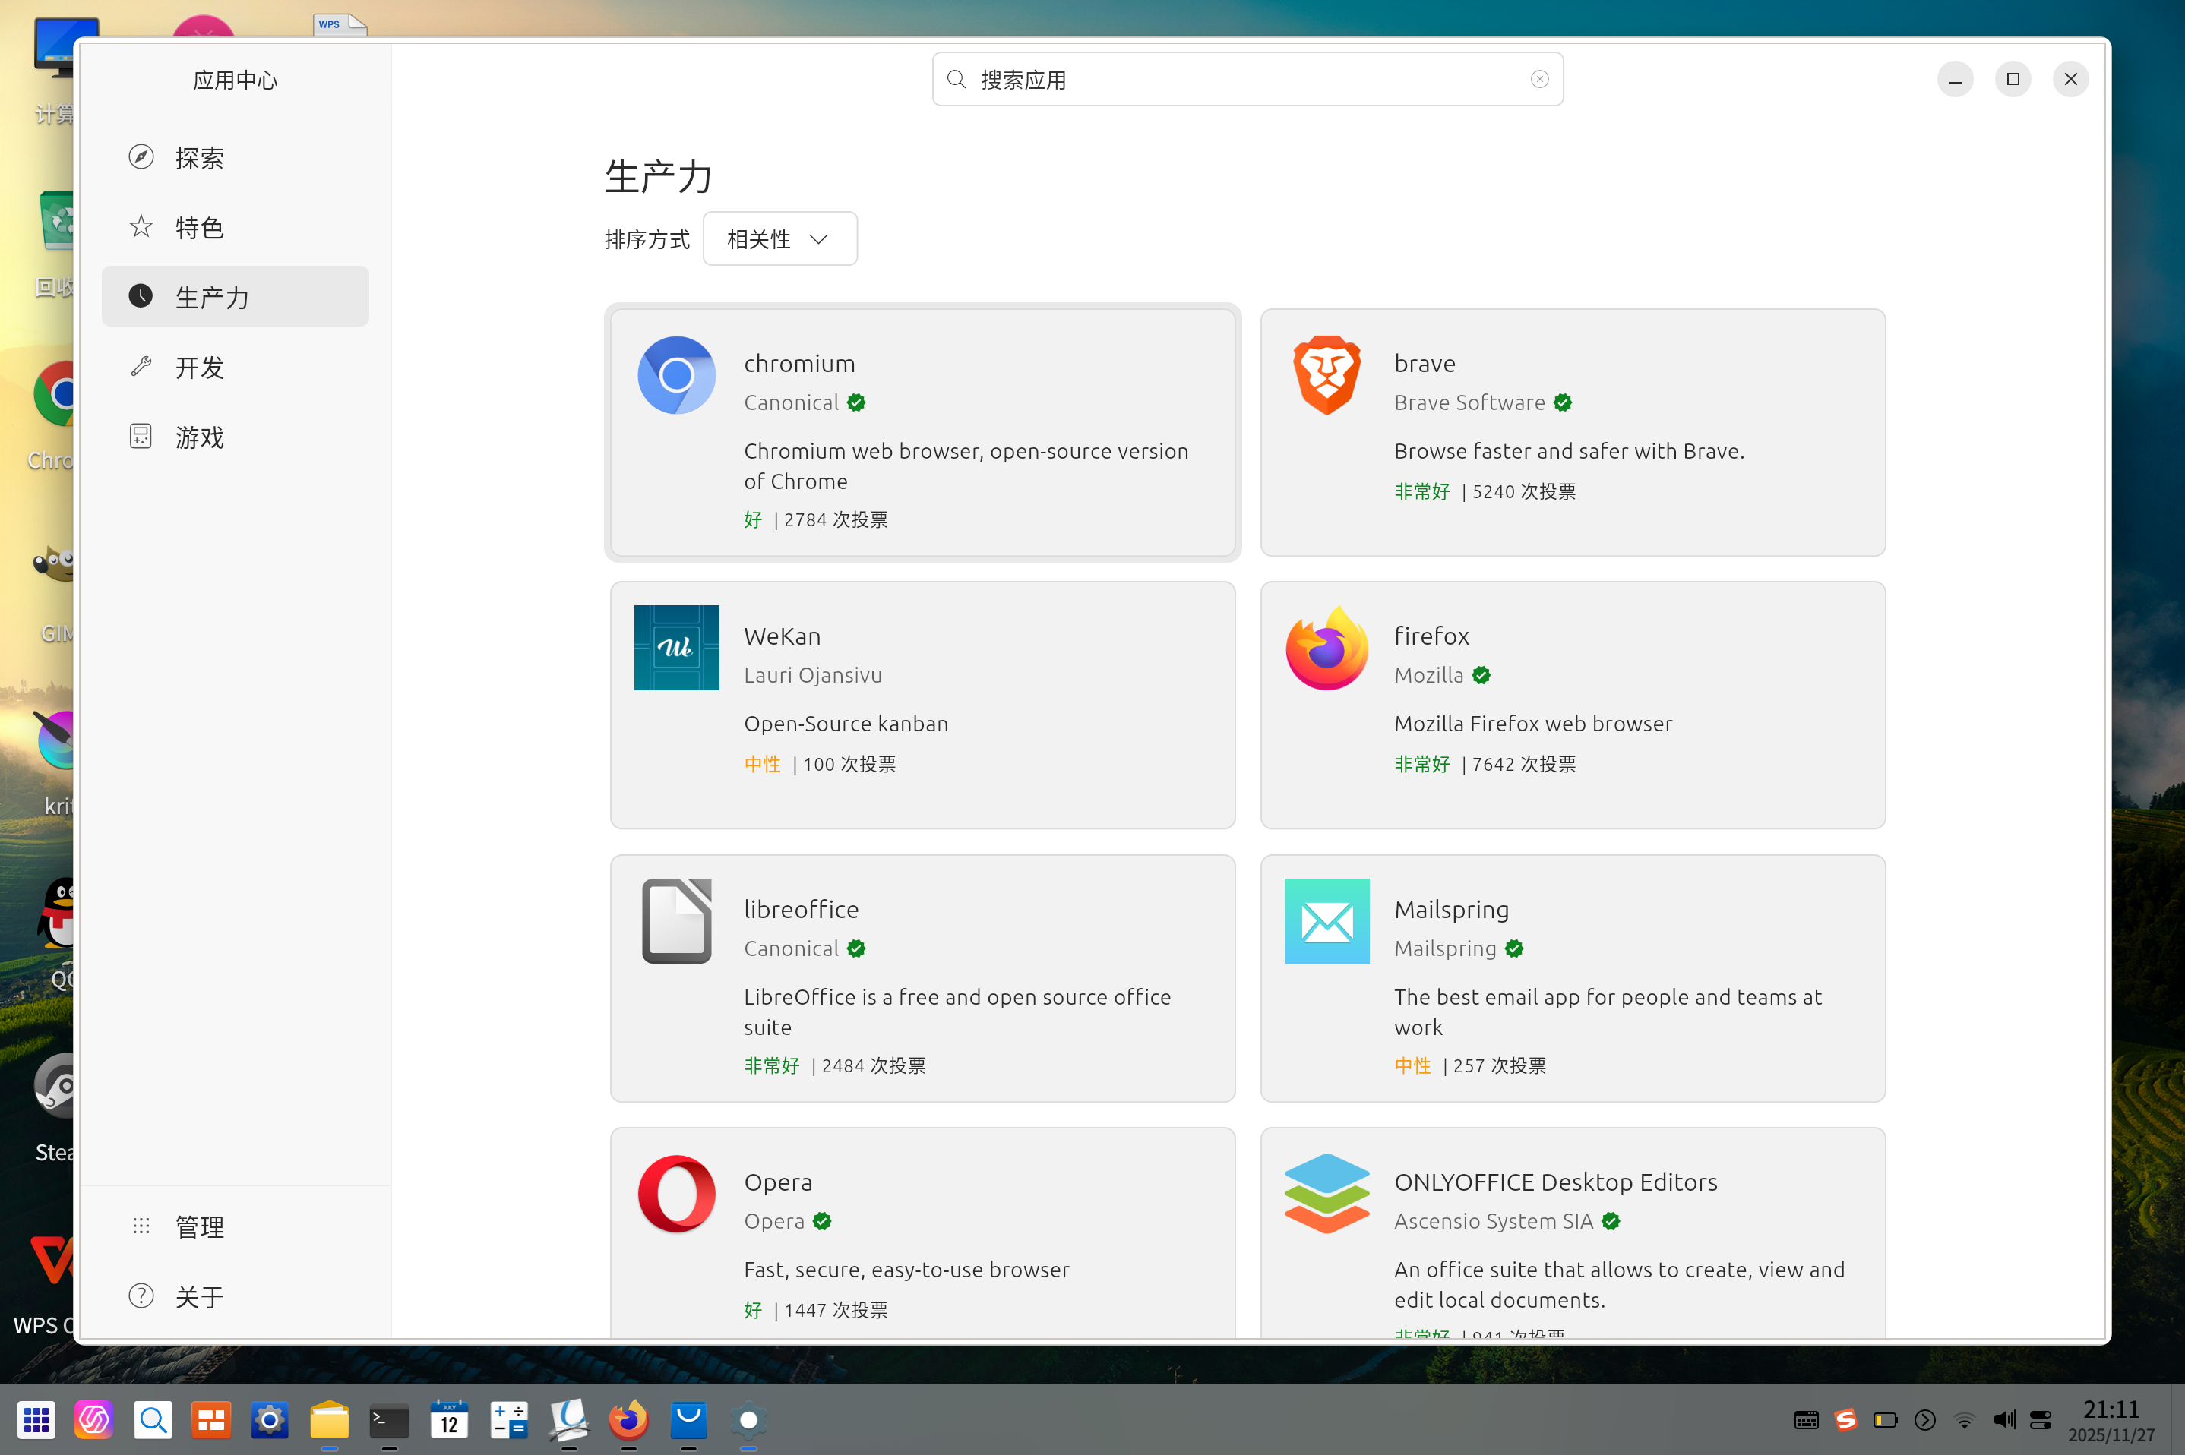Open the Brave lion icon
The height and width of the screenshot is (1455, 2185).
[1326, 375]
